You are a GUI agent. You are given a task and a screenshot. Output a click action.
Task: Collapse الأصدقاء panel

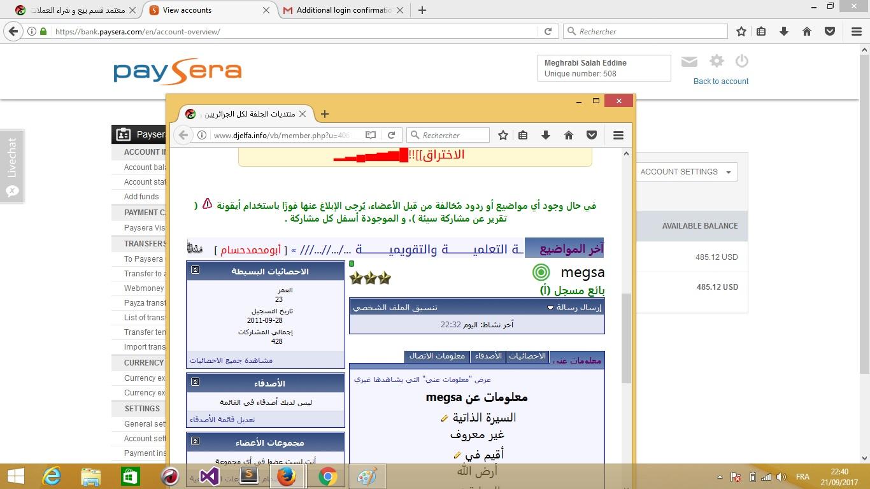click(195, 382)
